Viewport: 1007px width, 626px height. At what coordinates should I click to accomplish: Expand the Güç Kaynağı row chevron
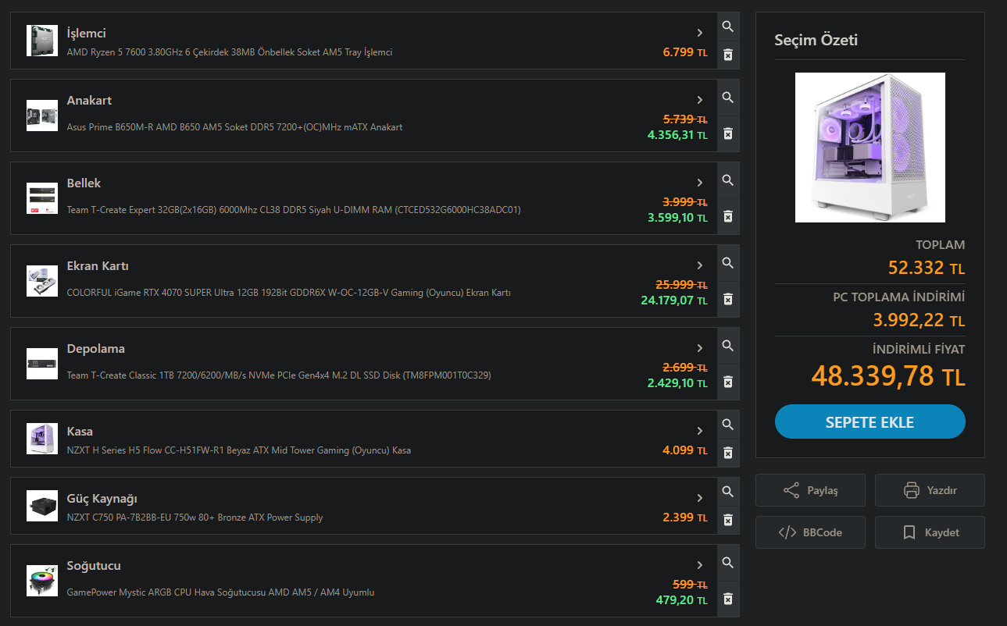tap(700, 498)
